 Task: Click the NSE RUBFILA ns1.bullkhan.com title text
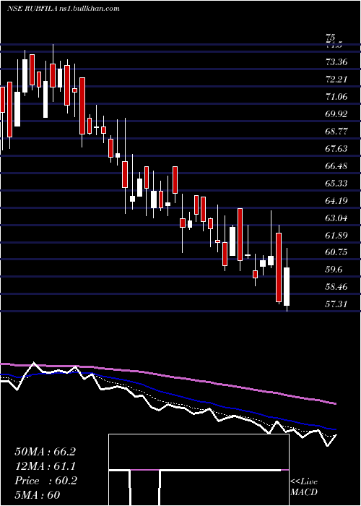pyautogui.click(x=64, y=8)
